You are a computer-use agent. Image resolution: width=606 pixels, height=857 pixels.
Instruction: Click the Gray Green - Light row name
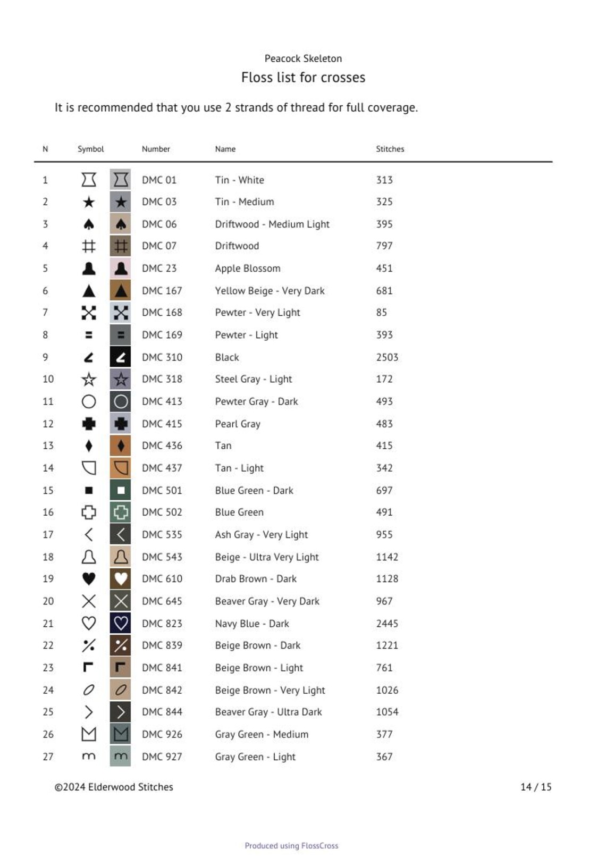coord(255,757)
